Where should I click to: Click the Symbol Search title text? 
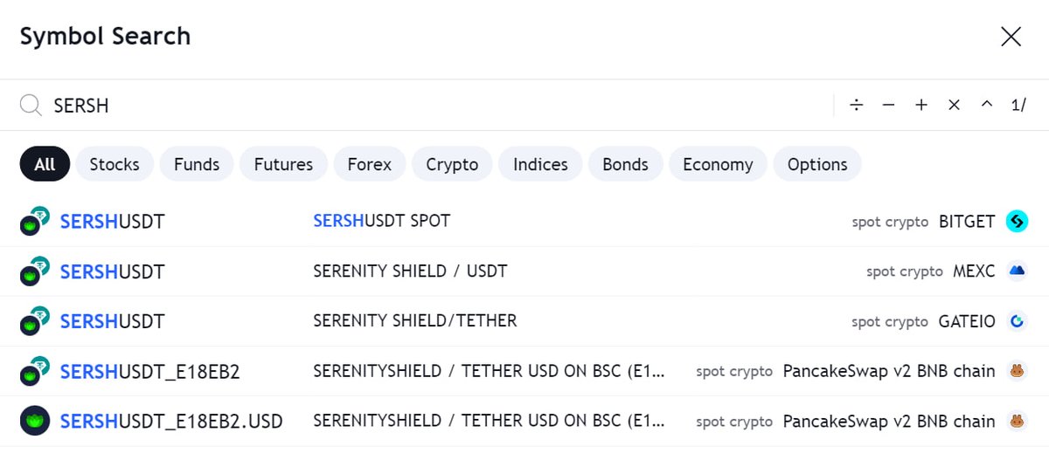pos(105,37)
